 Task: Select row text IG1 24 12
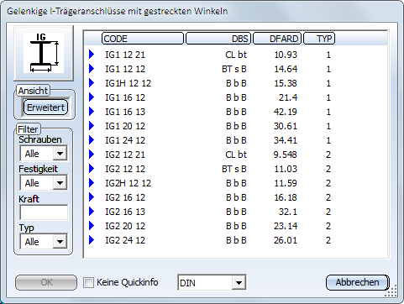125,140
